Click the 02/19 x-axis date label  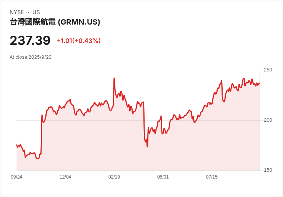click(x=114, y=177)
